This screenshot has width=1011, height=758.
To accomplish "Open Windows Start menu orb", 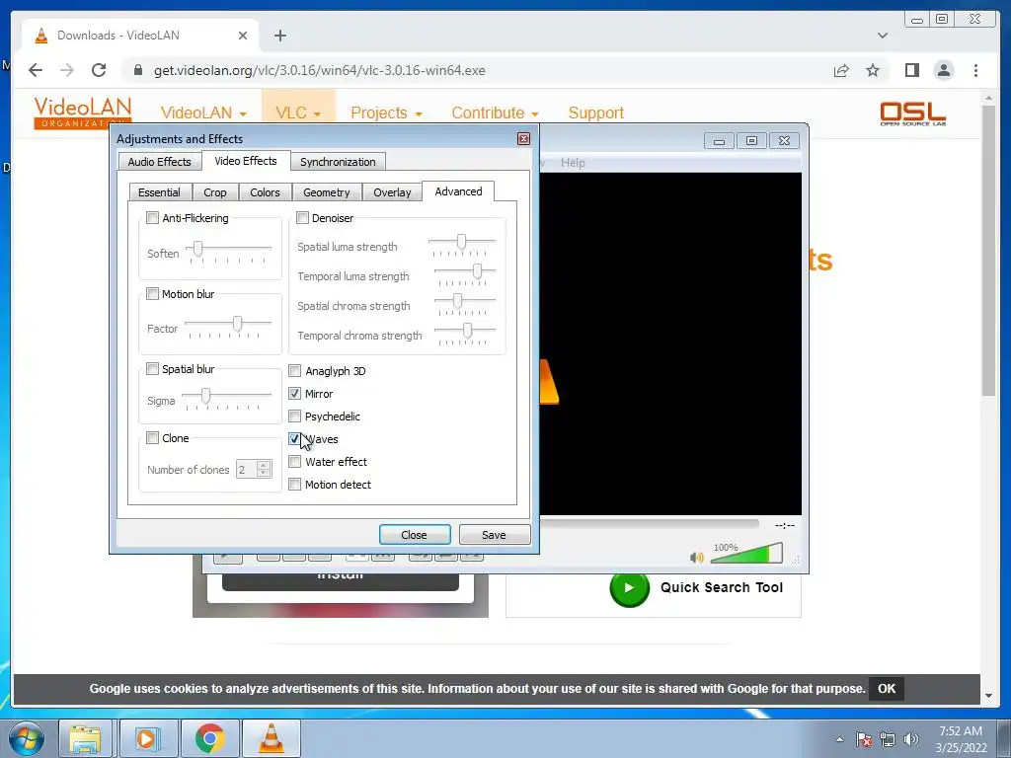I will [27, 738].
